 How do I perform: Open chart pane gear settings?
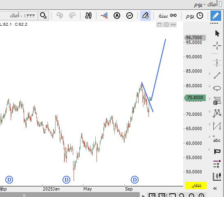(x=166, y=24)
